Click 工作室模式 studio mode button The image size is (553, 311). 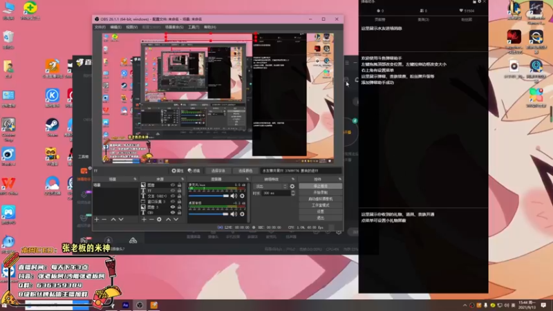click(x=320, y=205)
